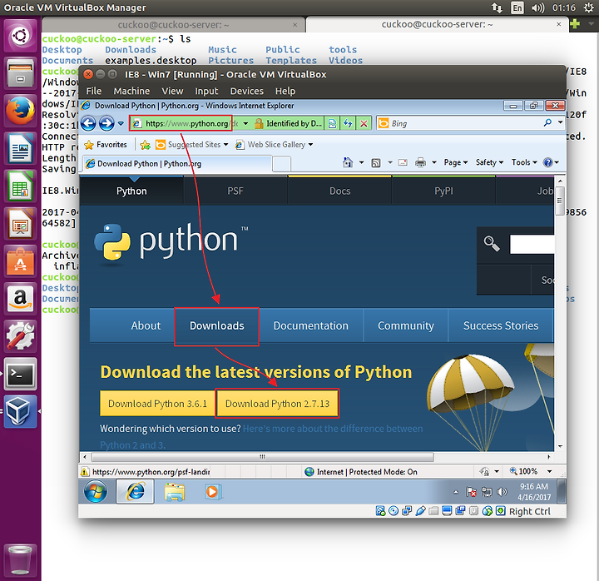This screenshot has width=599, height=581.
Task: Click the Ubuntu sound volume indicator
Action: coord(537,7)
